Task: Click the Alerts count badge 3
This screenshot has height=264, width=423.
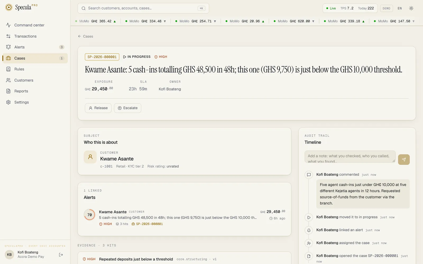Action: coord(62,47)
